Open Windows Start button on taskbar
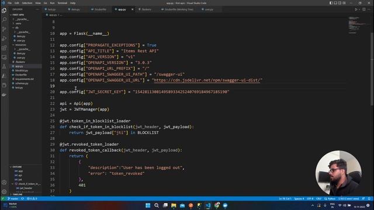The width and height of the screenshot is (374, 210). coord(148,205)
